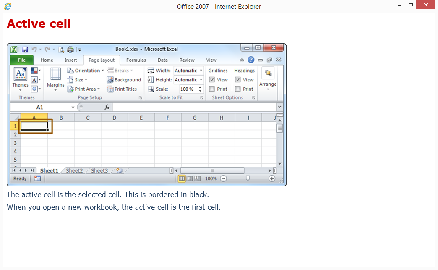Click inside the formula bar field

coord(193,107)
